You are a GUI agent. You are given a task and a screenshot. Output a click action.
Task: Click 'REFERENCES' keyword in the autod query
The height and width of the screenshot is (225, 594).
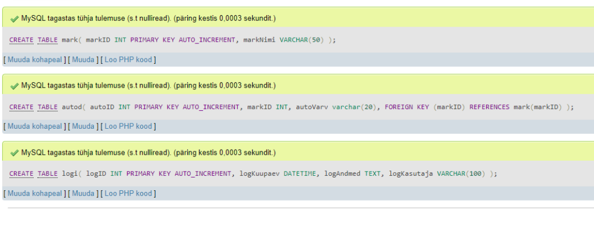coord(490,107)
